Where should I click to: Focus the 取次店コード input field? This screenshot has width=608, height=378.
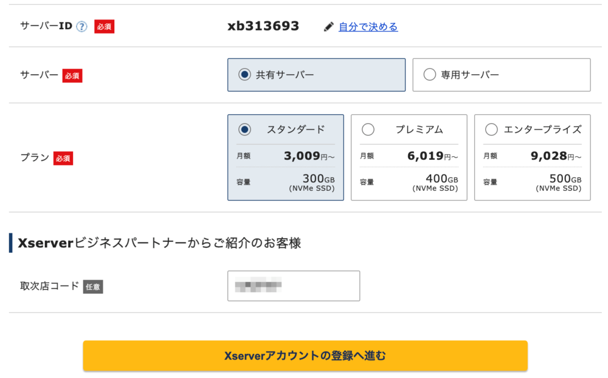(294, 286)
